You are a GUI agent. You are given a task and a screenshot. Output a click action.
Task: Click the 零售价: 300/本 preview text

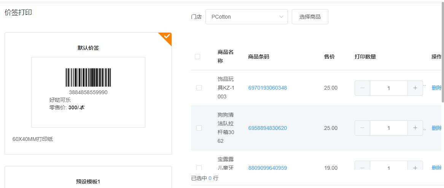tap(67, 107)
